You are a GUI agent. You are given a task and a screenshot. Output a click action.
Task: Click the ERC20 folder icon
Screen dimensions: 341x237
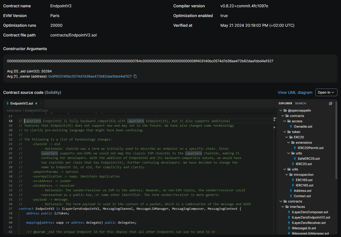click(x=291, y=137)
